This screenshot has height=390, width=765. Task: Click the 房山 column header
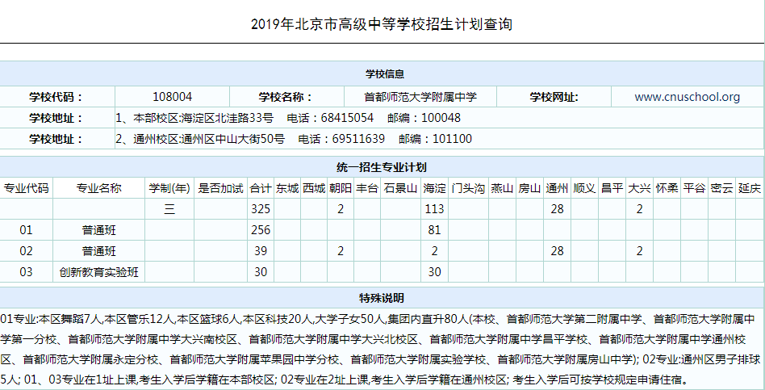click(x=530, y=188)
